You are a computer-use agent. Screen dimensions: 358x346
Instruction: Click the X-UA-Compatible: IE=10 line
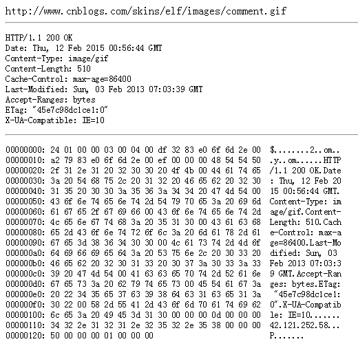coord(55,120)
